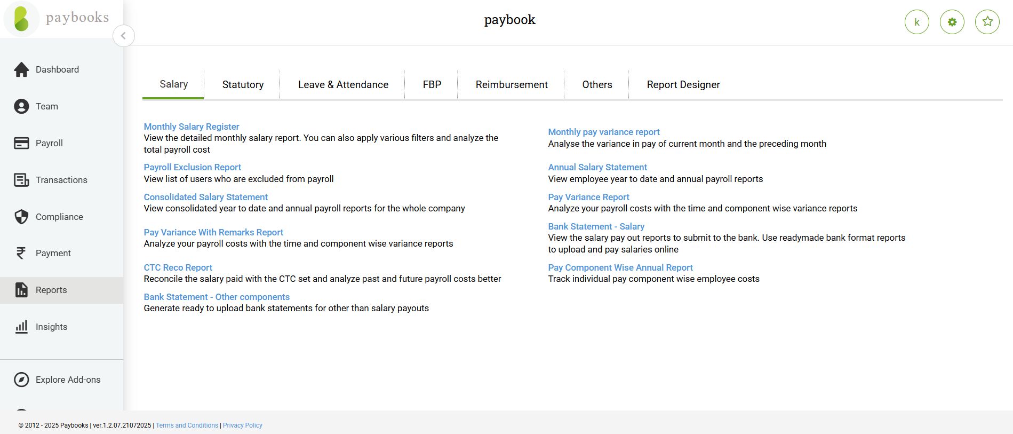
Task: Click the Payroll card icon
Action: point(21,143)
